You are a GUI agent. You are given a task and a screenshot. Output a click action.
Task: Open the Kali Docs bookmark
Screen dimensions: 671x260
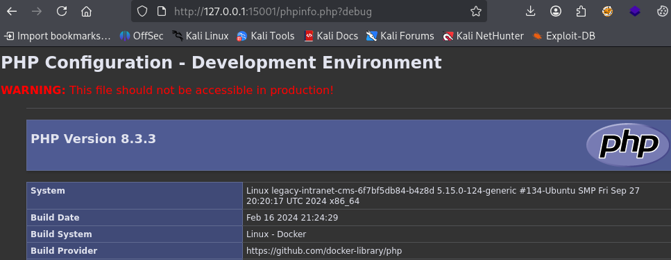331,36
